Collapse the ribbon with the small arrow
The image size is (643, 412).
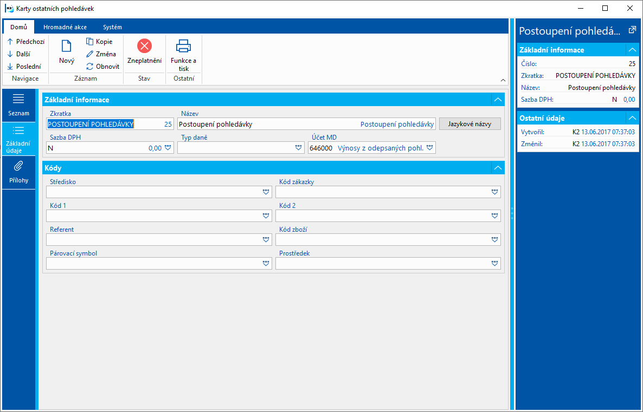coord(503,80)
